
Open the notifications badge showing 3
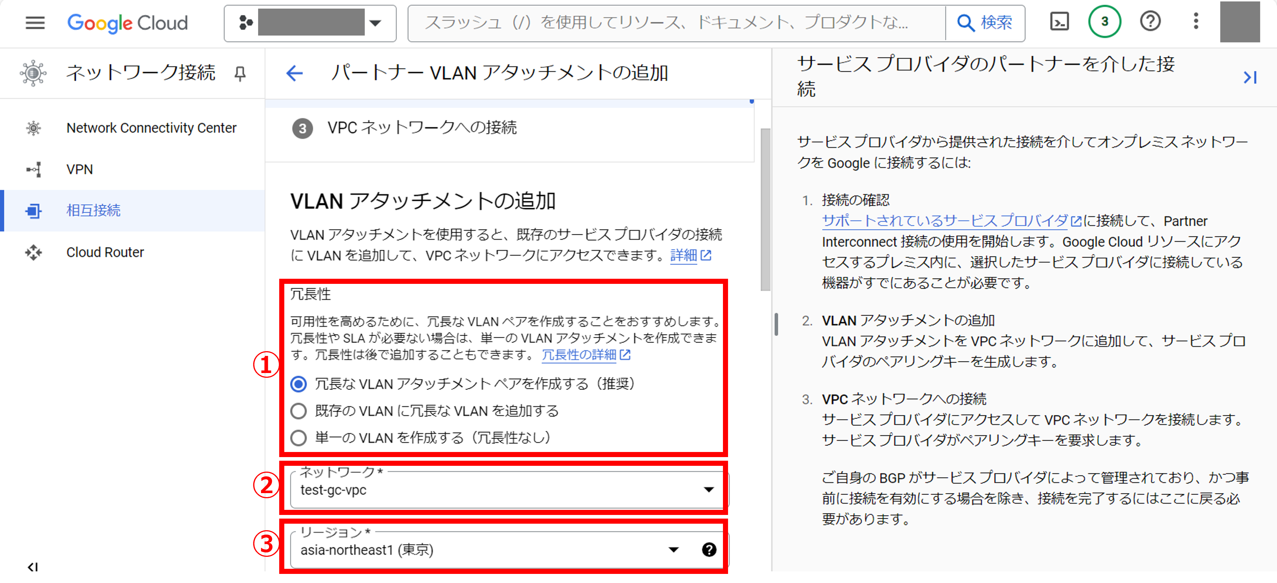click(1104, 22)
